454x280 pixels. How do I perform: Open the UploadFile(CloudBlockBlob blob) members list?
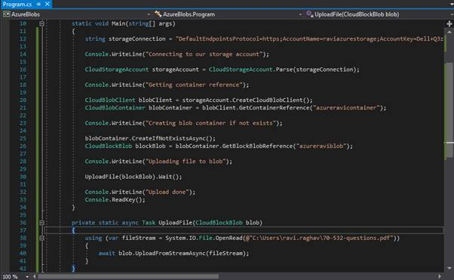click(x=452, y=14)
